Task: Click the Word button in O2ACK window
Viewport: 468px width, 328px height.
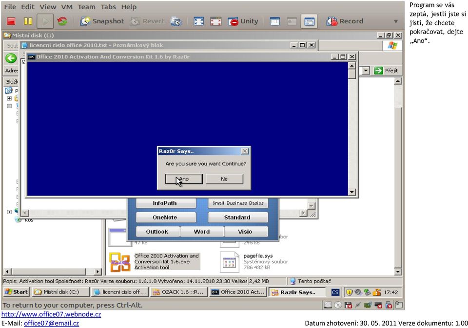Action: click(202, 232)
